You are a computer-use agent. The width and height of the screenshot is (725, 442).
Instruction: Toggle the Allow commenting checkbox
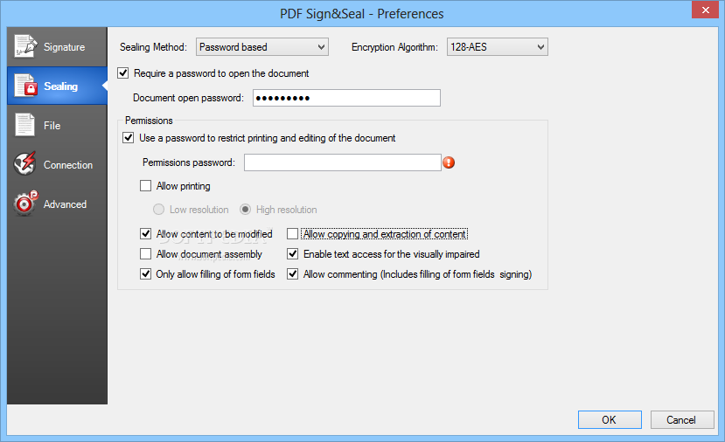click(x=292, y=274)
